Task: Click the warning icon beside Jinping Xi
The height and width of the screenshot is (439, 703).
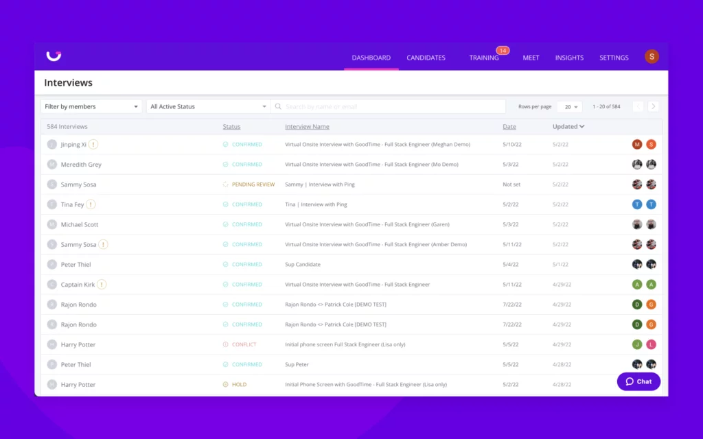Action: coord(93,145)
